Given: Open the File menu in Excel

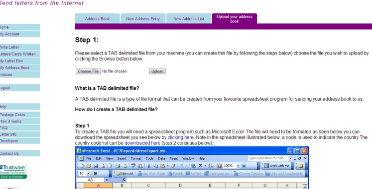Looking at the screenshot, I should pyautogui.click(x=89, y=158).
